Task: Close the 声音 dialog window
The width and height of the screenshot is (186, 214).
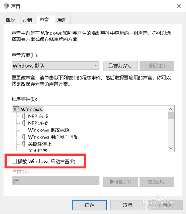Action: pos(179,6)
